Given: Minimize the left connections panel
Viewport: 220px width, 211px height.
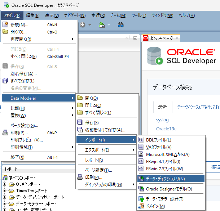Looking at the screenshot, I should (x=135, y=38).
